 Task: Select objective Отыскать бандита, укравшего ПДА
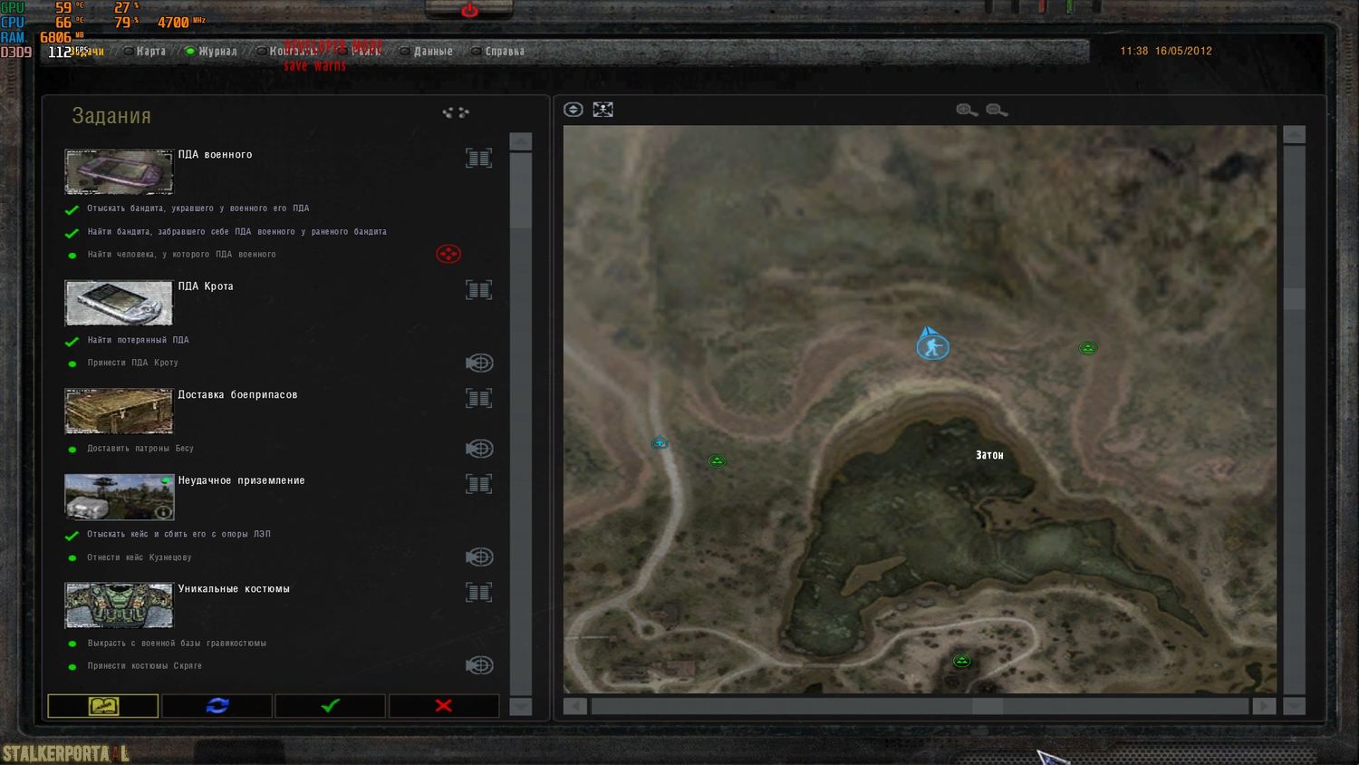[x=198, y=208]
